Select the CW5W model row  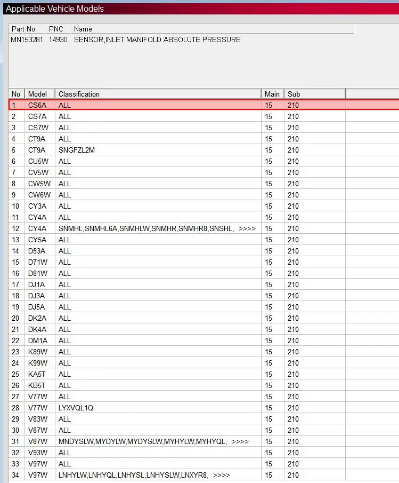204,184
